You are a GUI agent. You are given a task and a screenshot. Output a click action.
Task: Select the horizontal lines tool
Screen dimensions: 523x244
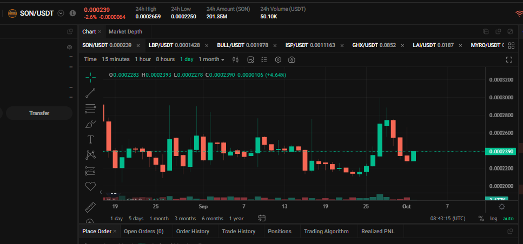pos(90,108)
